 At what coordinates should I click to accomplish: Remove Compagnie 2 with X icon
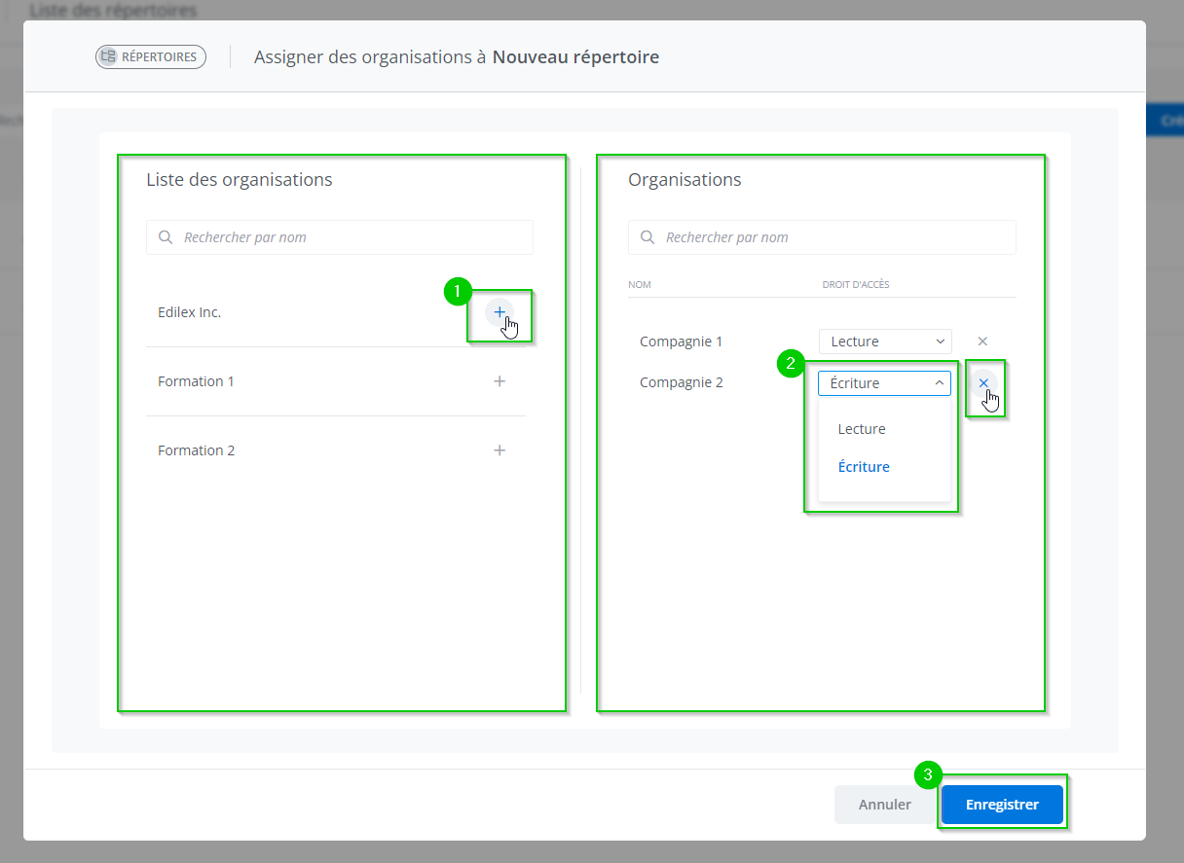983,382
